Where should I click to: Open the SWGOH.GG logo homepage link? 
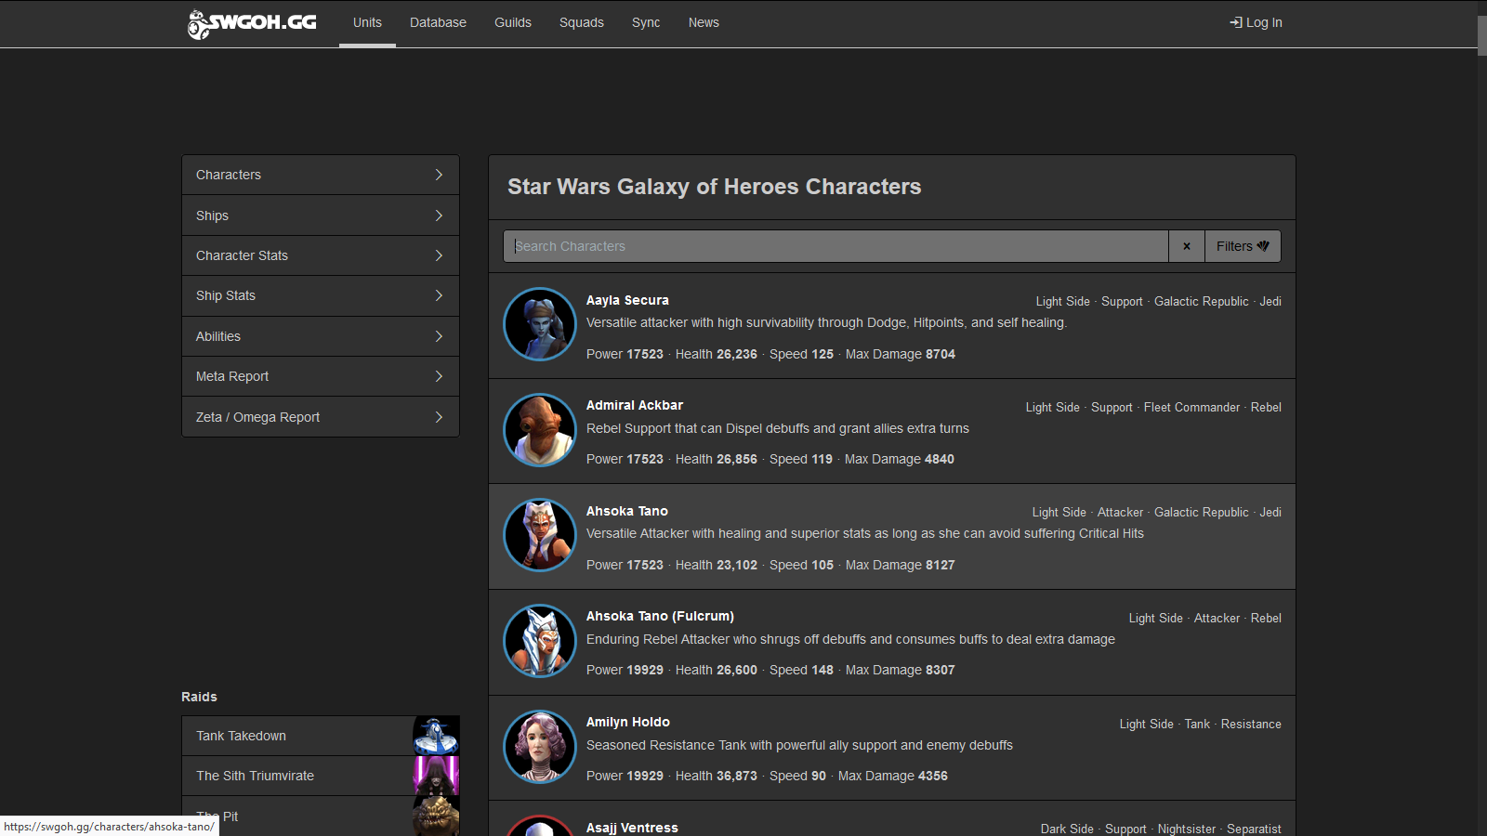tap(252, 23)
